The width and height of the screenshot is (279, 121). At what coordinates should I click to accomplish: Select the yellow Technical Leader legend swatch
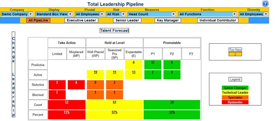pyautogui.click(x=235, y=93)
